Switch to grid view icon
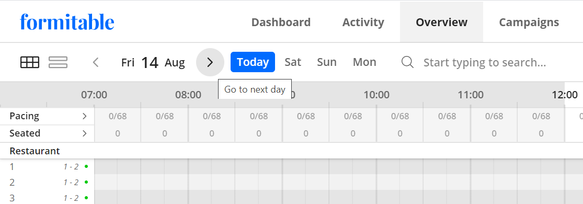 (x=30, y=62)
